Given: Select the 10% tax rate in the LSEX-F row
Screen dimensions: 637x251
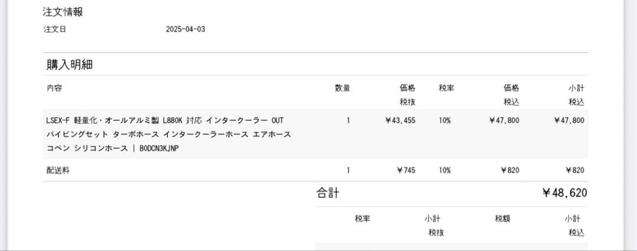Looking at the screenshot, I should coord(445,120).
